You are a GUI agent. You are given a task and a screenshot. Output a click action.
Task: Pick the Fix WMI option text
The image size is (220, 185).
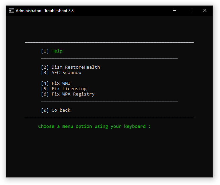61,83
